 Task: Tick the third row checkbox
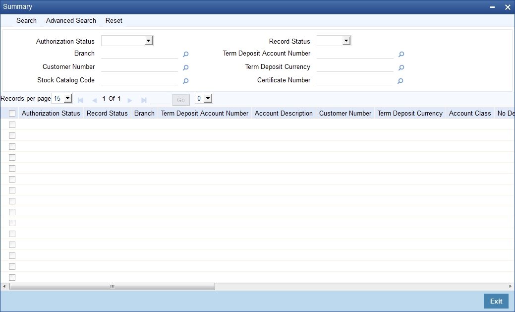click(x=12, y=146)
